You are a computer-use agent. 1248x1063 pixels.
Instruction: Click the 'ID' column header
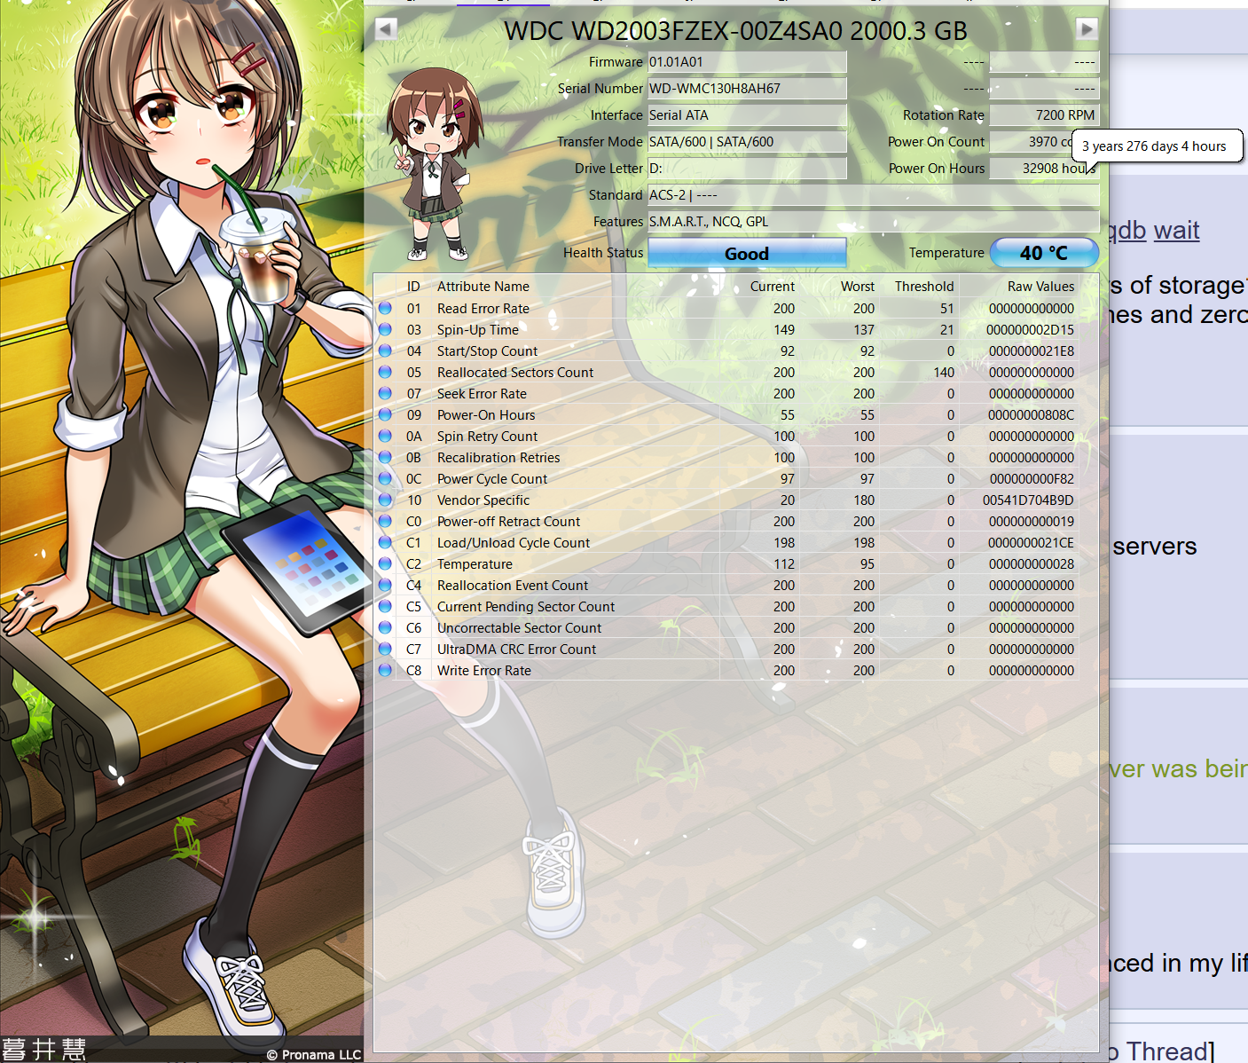coord(413,287)
